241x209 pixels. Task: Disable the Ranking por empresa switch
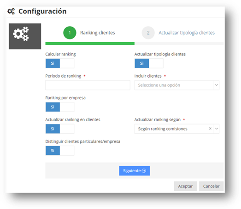(x=60, y=107)
